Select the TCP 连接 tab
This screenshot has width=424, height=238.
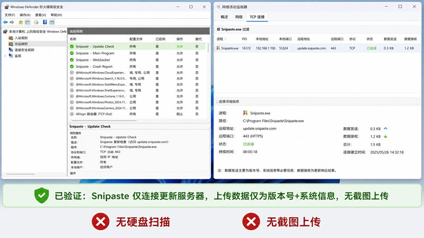point(257,17)
